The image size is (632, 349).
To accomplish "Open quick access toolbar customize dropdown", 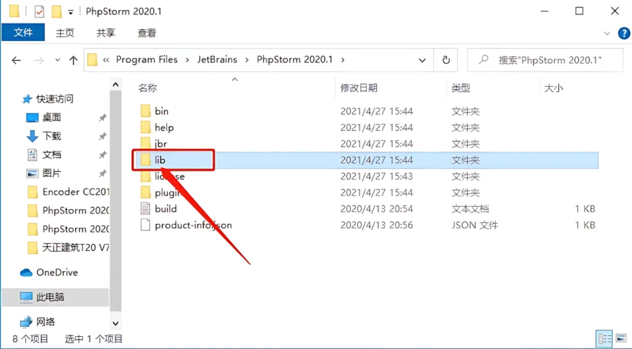I will coord(71,12).
